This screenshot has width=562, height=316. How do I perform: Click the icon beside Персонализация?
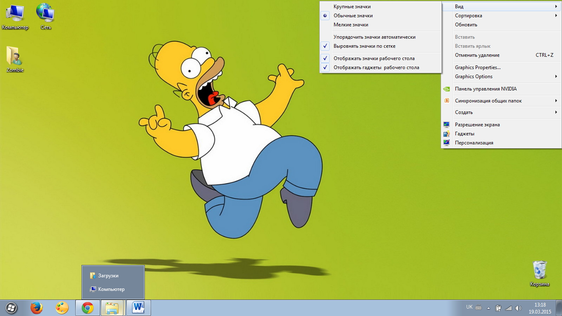[x=446, y=143]
